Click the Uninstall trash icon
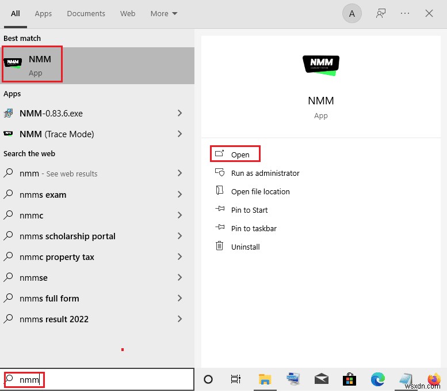This screenshot has width=447, height=392. tap(219, 246)
